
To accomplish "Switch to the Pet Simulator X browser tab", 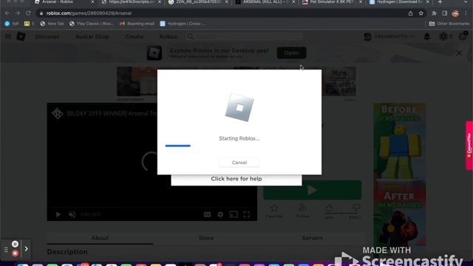I will (x=332, y=2).
